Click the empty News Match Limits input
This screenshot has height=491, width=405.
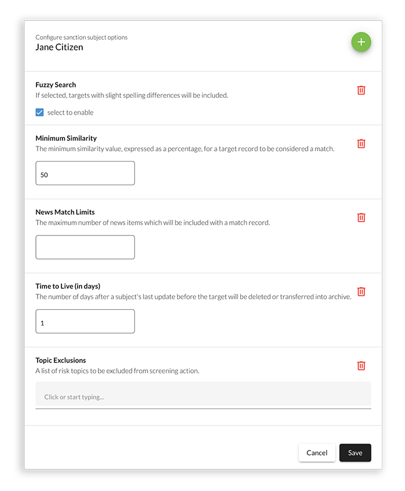tap(84, 247)
